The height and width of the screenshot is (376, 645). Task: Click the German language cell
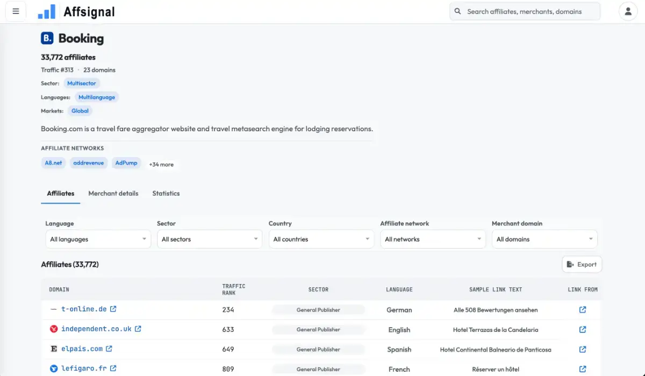[399, 310]
